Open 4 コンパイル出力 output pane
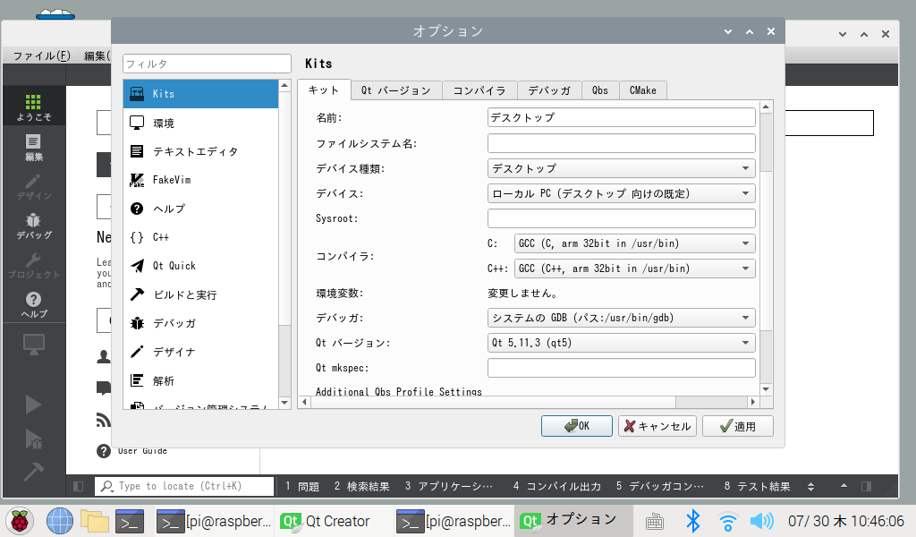The height and width of the screenshot is (537, 916). [556, 486]
